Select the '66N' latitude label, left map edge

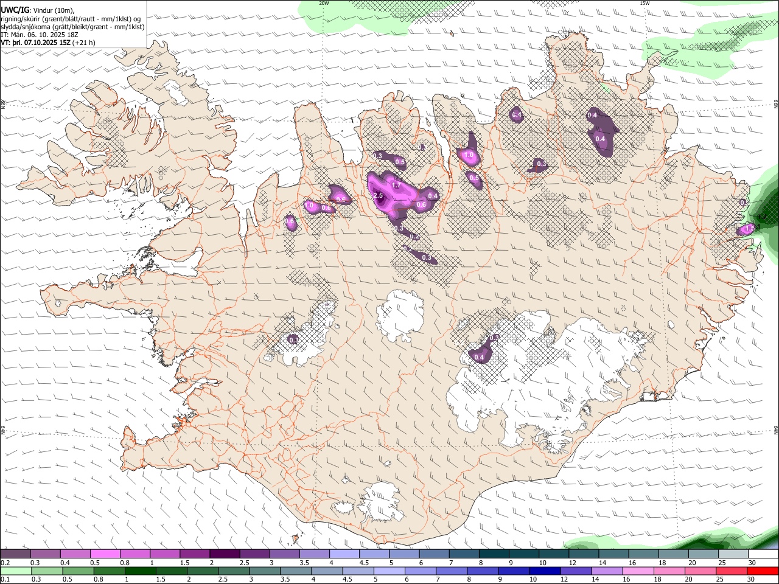tap(3, 105)
